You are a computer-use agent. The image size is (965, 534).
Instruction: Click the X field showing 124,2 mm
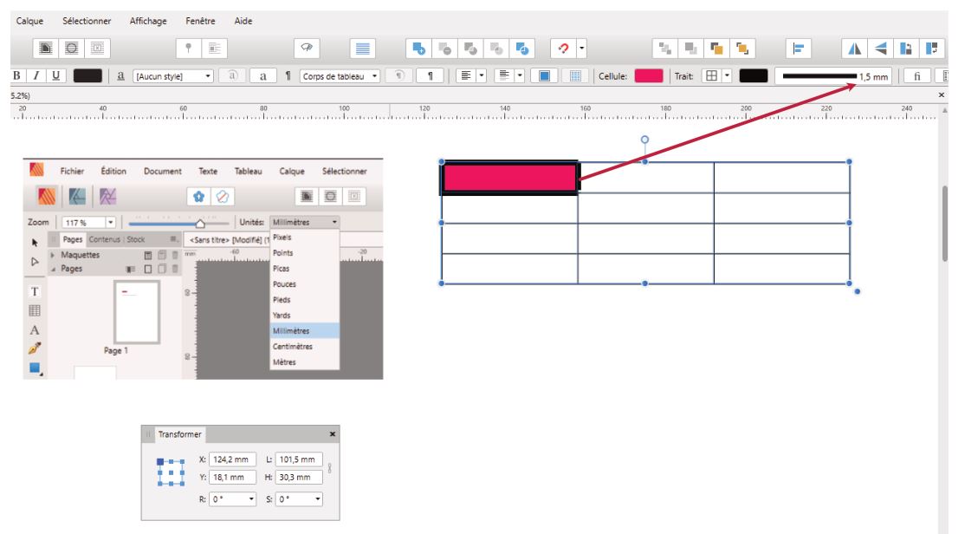tap(232, 459)
